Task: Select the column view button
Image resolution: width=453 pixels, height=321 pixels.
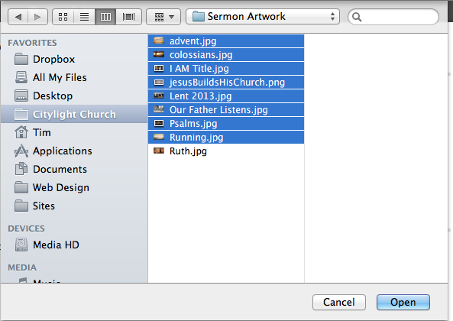Action: (x=105, y=17)
